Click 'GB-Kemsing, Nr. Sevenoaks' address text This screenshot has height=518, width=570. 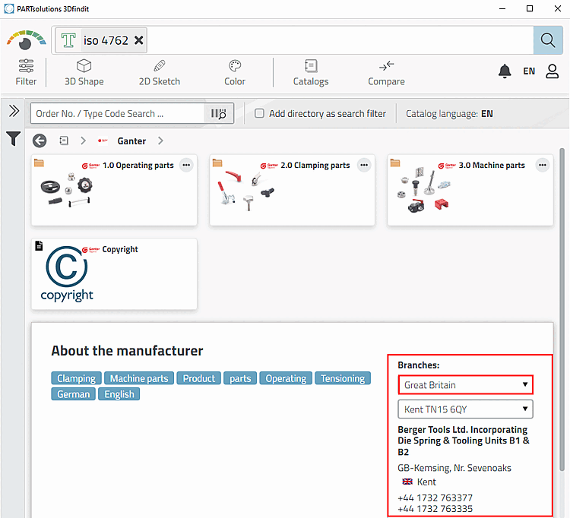click(454, 468)
